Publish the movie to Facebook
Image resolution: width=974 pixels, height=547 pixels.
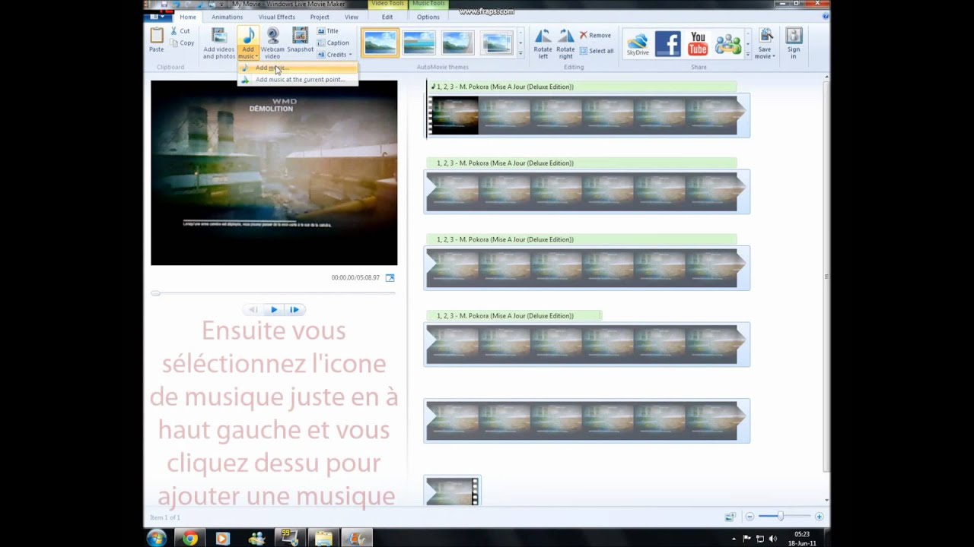(x=667, y=44)
